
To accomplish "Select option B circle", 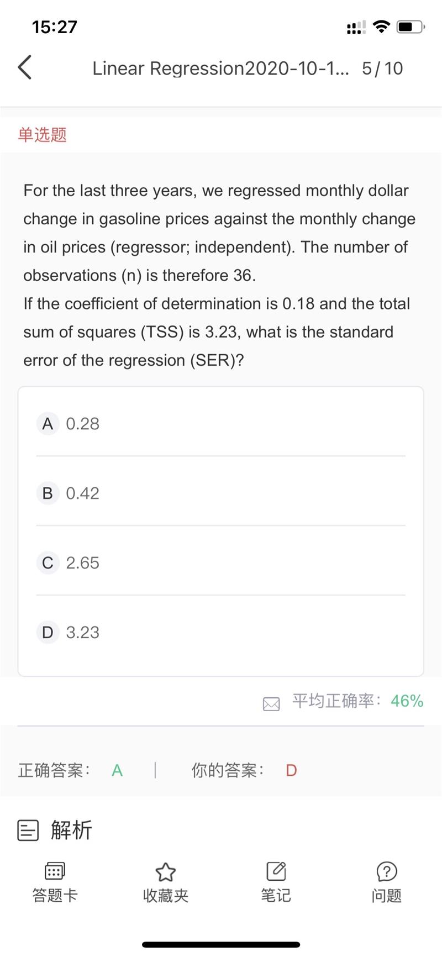I will pos(48,493).
